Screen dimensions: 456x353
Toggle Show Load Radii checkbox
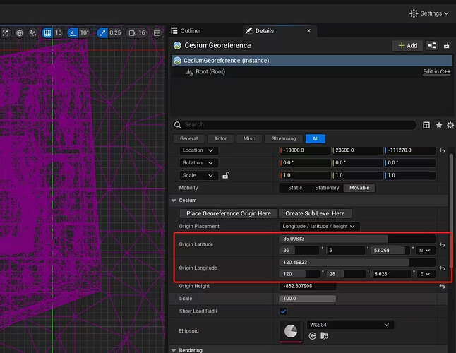click(284, 311)
